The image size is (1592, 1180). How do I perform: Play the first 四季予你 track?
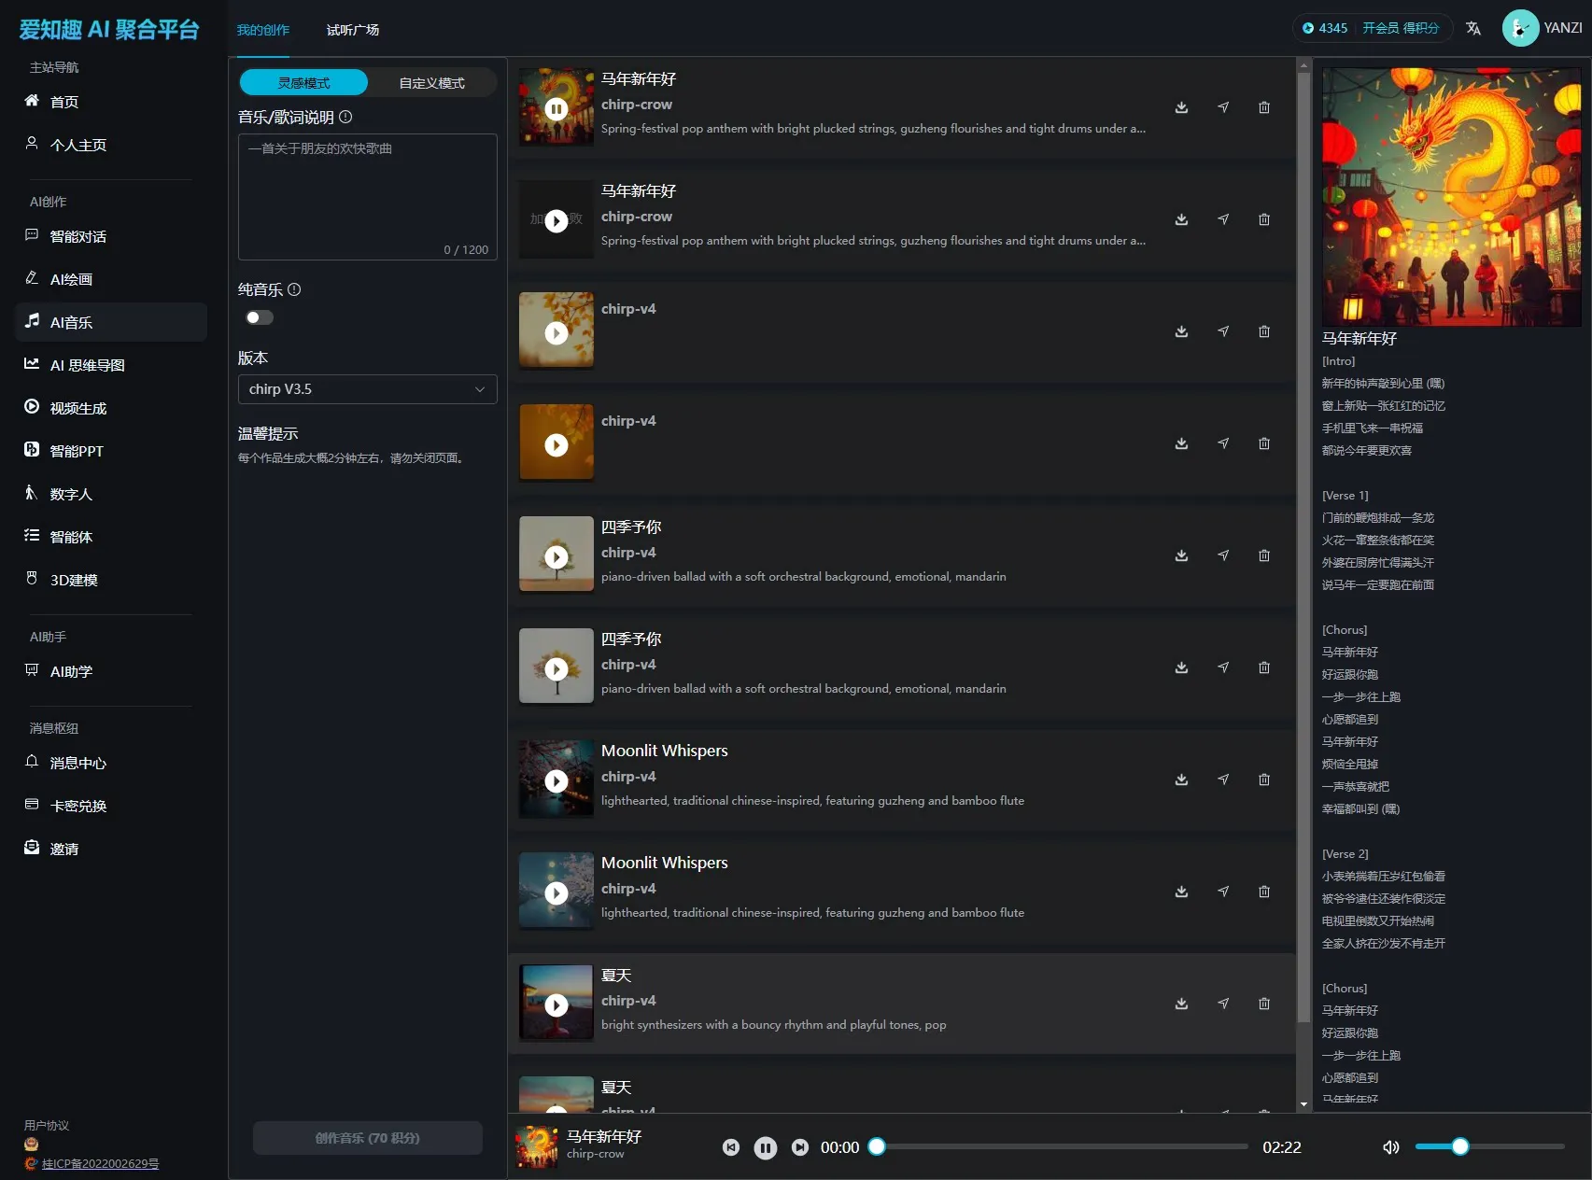556,557
